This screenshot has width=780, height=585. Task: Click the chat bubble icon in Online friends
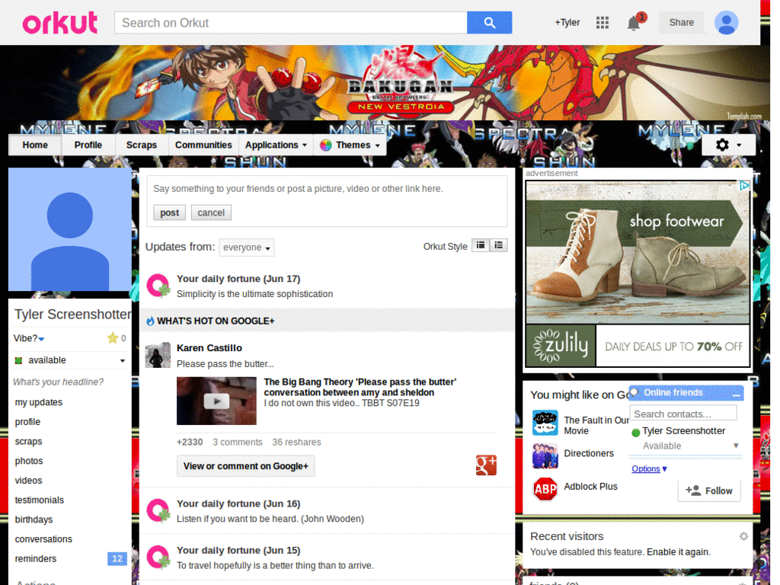[x=635, y=392]
